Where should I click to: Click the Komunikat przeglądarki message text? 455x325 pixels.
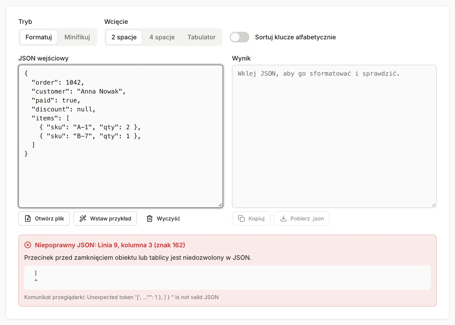pos(121,297)
